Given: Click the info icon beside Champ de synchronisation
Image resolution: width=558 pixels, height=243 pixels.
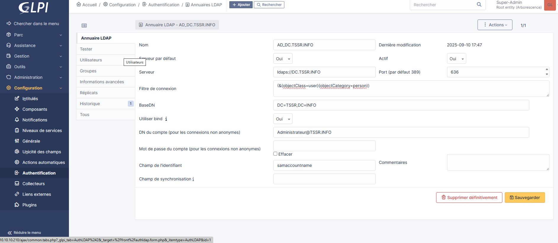Looking at the screenshot, I should tap(193, 179).
